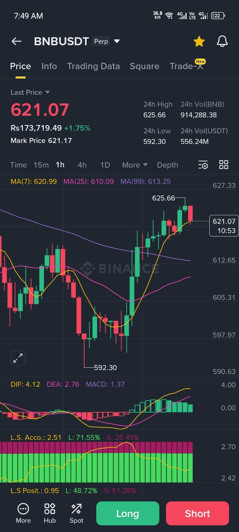Tap the back arrow
The height and width of the screenshot is (532, 239).
(16, 41)
